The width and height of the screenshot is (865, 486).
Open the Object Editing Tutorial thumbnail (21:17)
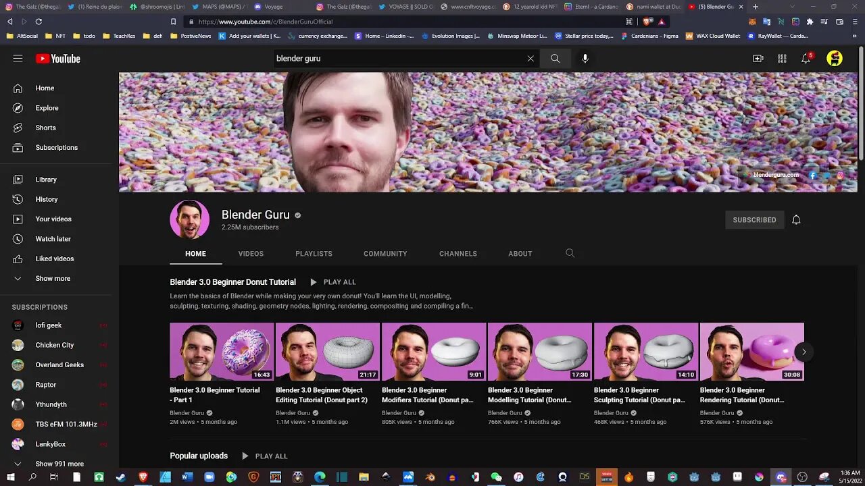(x=328, y=352)
